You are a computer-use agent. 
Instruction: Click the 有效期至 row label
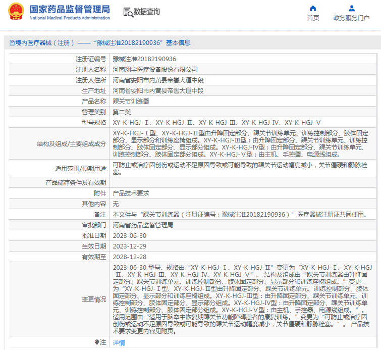pyautogui.click(x=94, y=257)
